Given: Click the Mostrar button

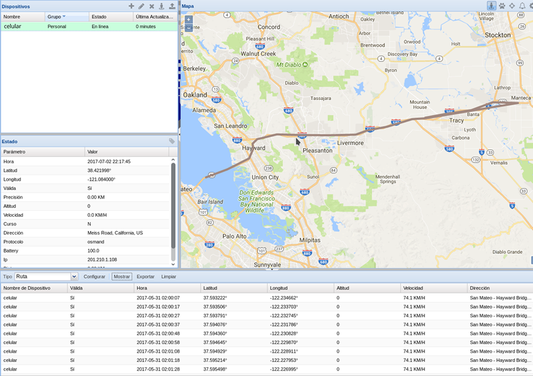Looking at the screenshot, I should [x=122, y=277].
